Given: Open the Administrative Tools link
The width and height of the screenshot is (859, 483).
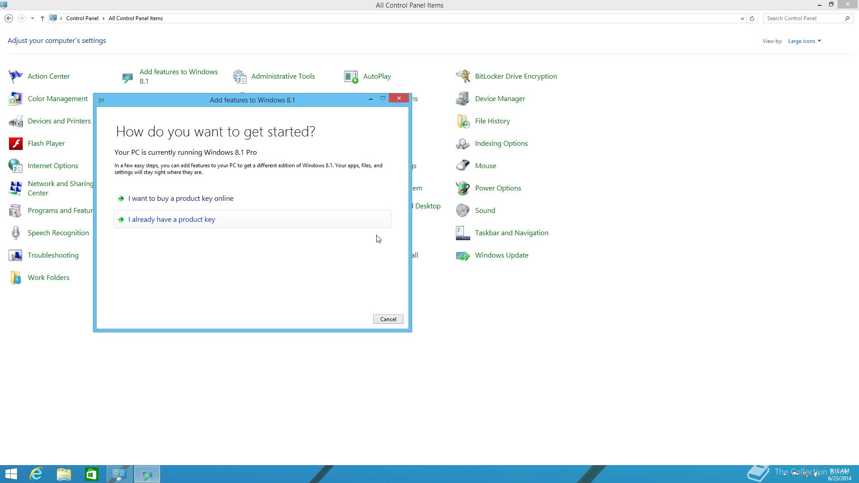Looking at the screenshot, I should coord(283,76).
